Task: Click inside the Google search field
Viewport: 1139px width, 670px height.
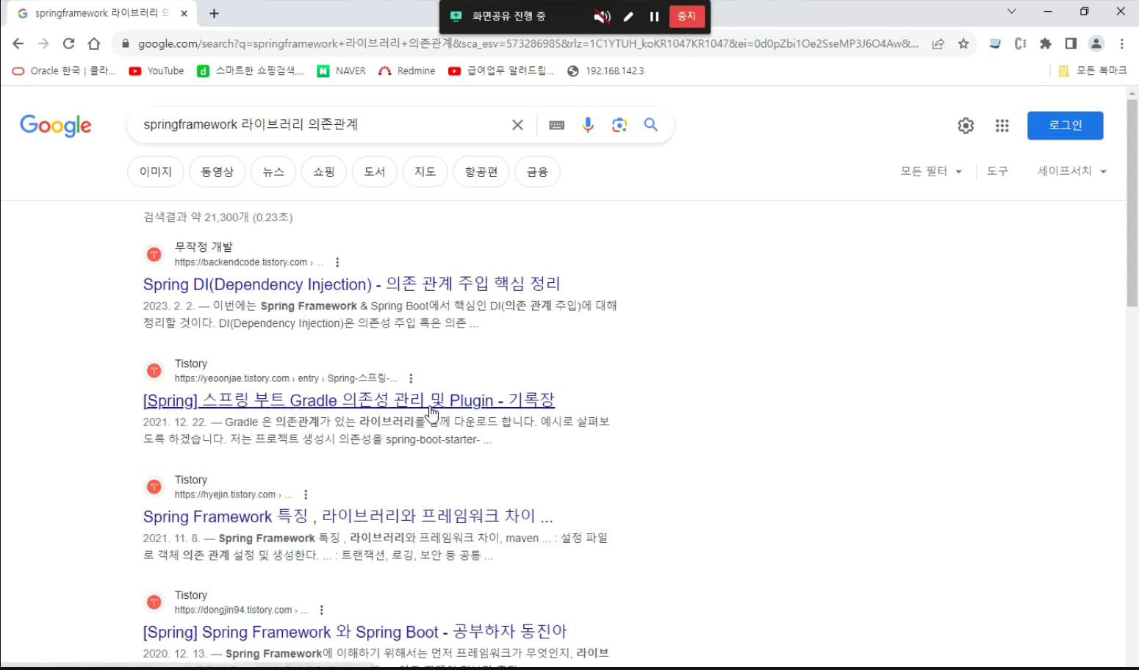Action: click(x=323, y=125)
